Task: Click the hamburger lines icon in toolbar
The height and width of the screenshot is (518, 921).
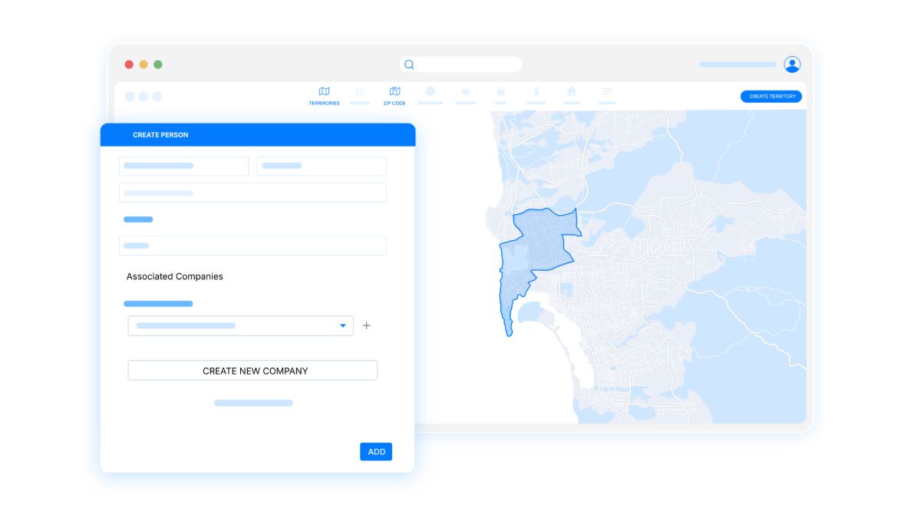Action: [x=606, y=91]
